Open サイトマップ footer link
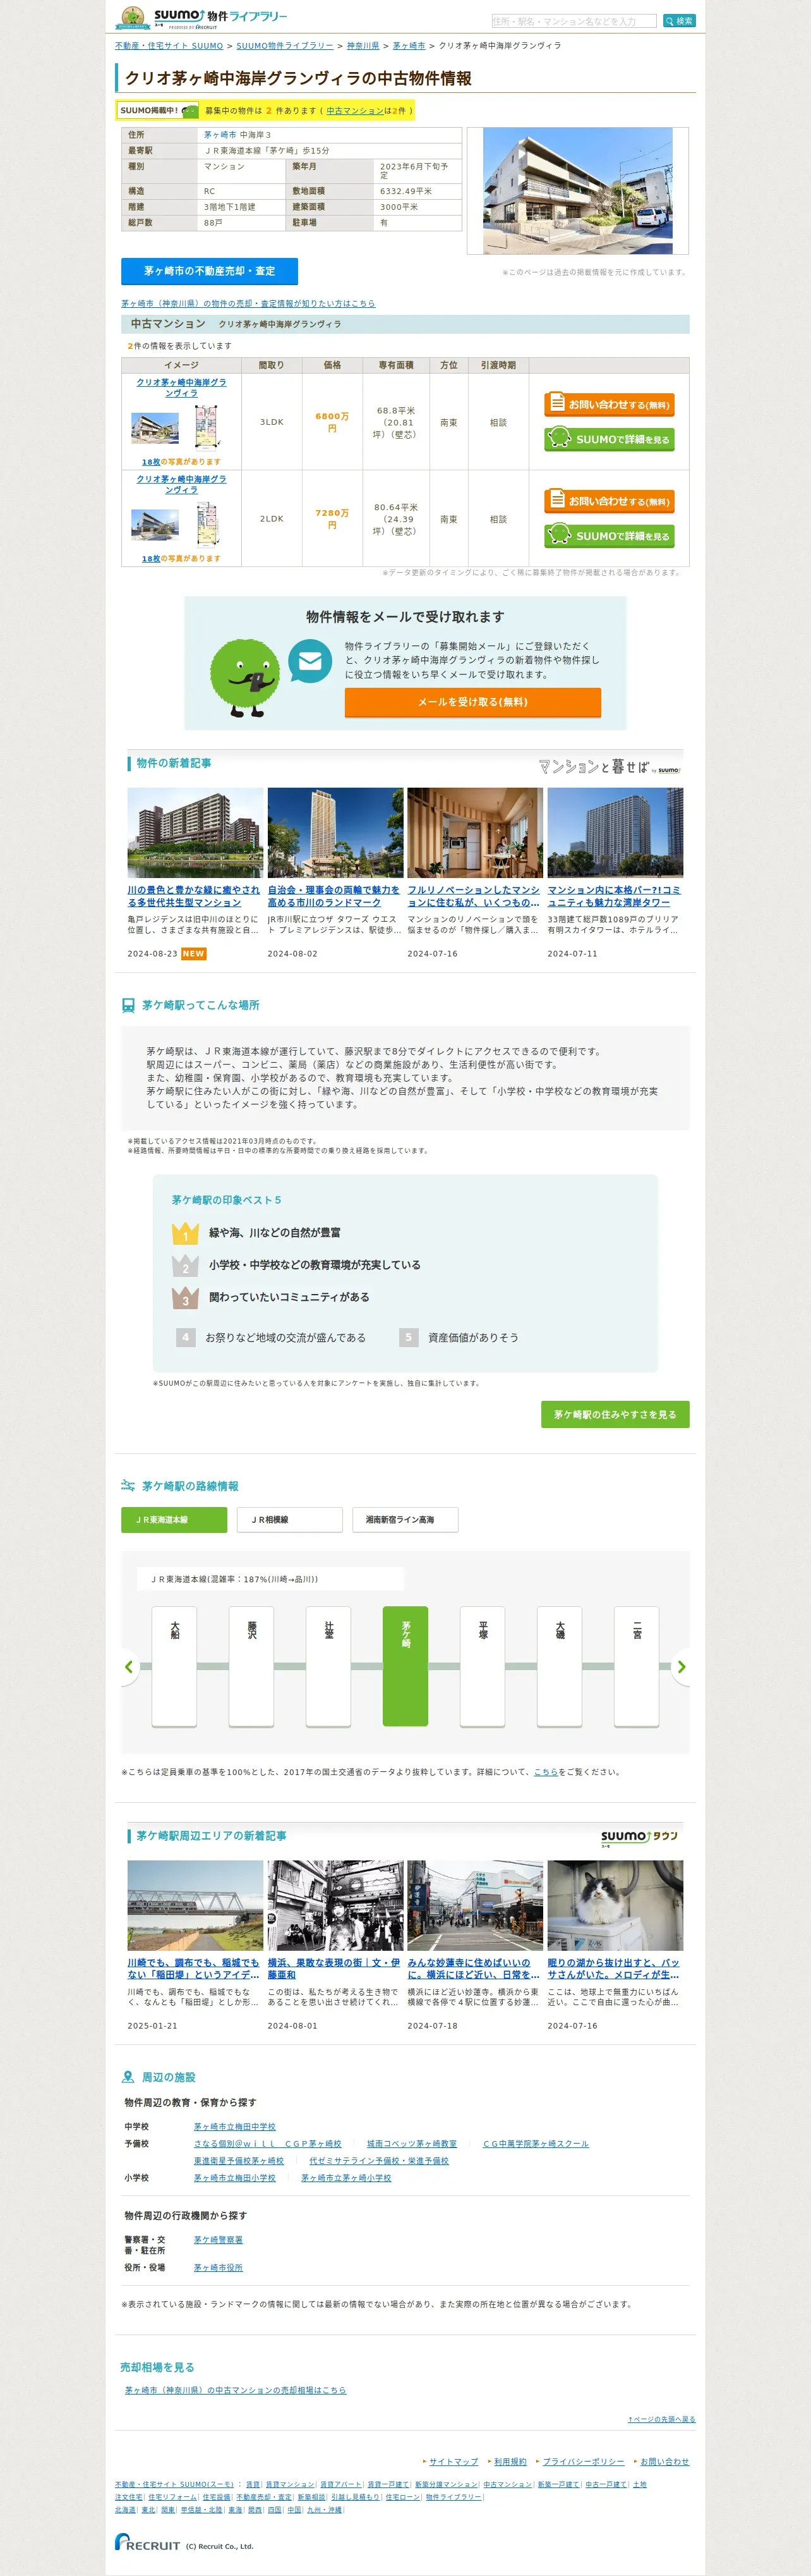Image resolution: width=811 pixels, height=2576 pixels. coord(454,2461)
